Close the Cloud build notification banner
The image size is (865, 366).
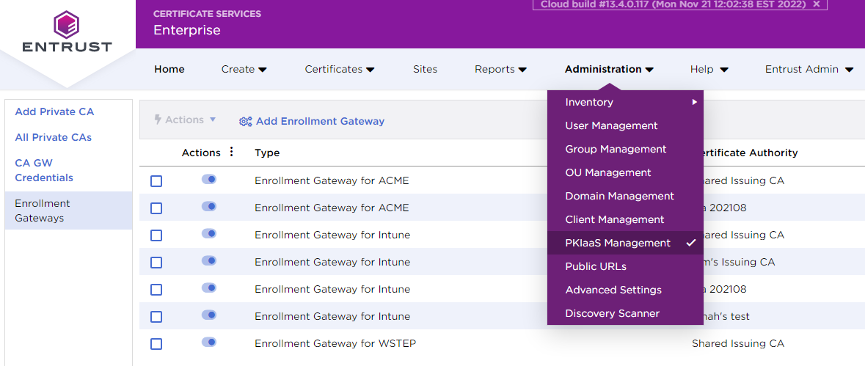817,4
